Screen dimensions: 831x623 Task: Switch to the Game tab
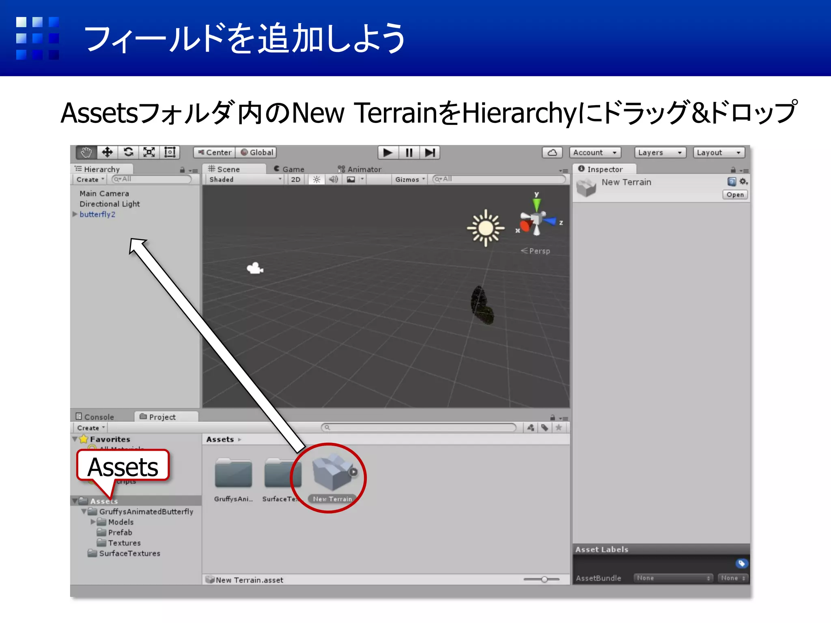click(289, 169)
